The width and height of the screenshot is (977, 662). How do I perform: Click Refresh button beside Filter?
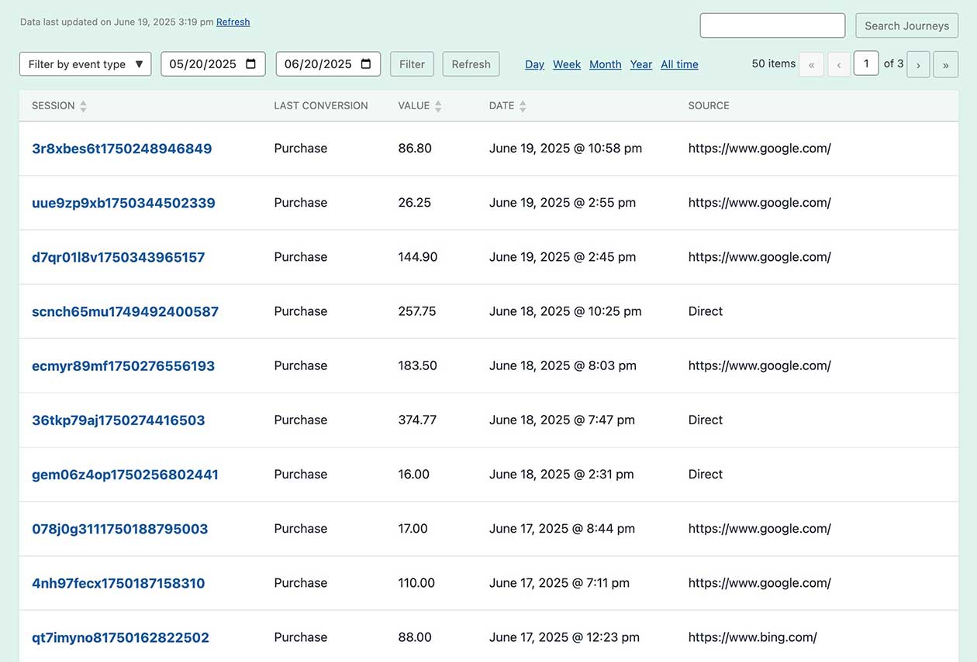[x=471, y=64]
